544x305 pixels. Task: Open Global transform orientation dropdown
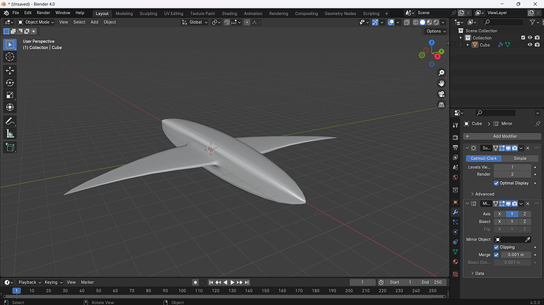tap(195, 22)
